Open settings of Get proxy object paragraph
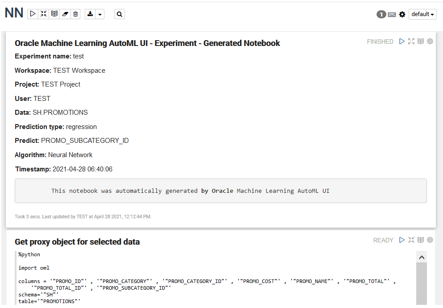The width and height of the screenshot is (443, 308). (x=430, y=240)
